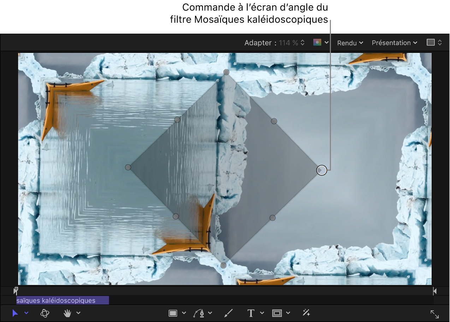Select the Pan hand tool

click(67, 313)
